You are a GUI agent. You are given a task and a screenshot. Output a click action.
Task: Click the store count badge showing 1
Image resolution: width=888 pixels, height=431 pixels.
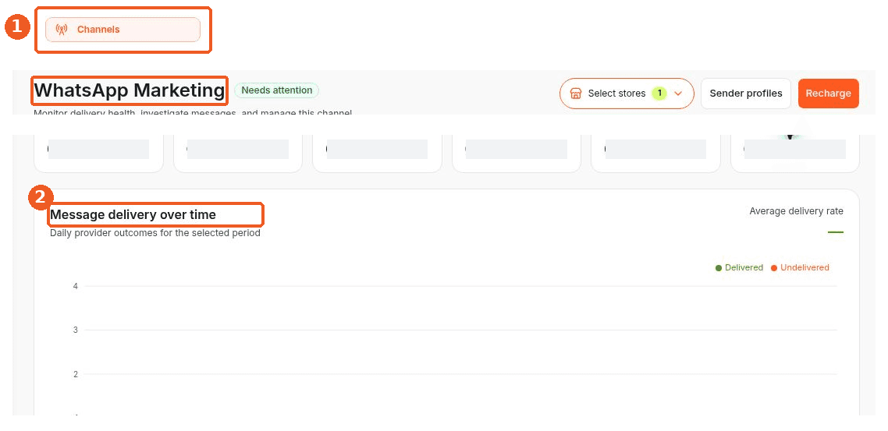[659, 94]
